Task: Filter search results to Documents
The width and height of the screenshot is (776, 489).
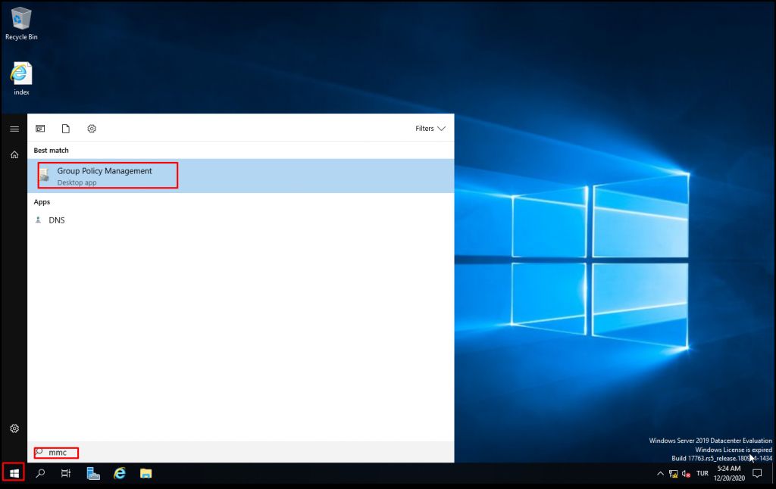Action: [x=66, y=129]
